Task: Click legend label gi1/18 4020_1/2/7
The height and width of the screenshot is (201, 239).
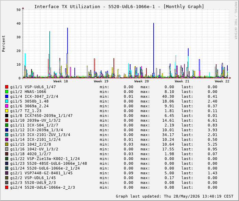Action: pos(31,154)
